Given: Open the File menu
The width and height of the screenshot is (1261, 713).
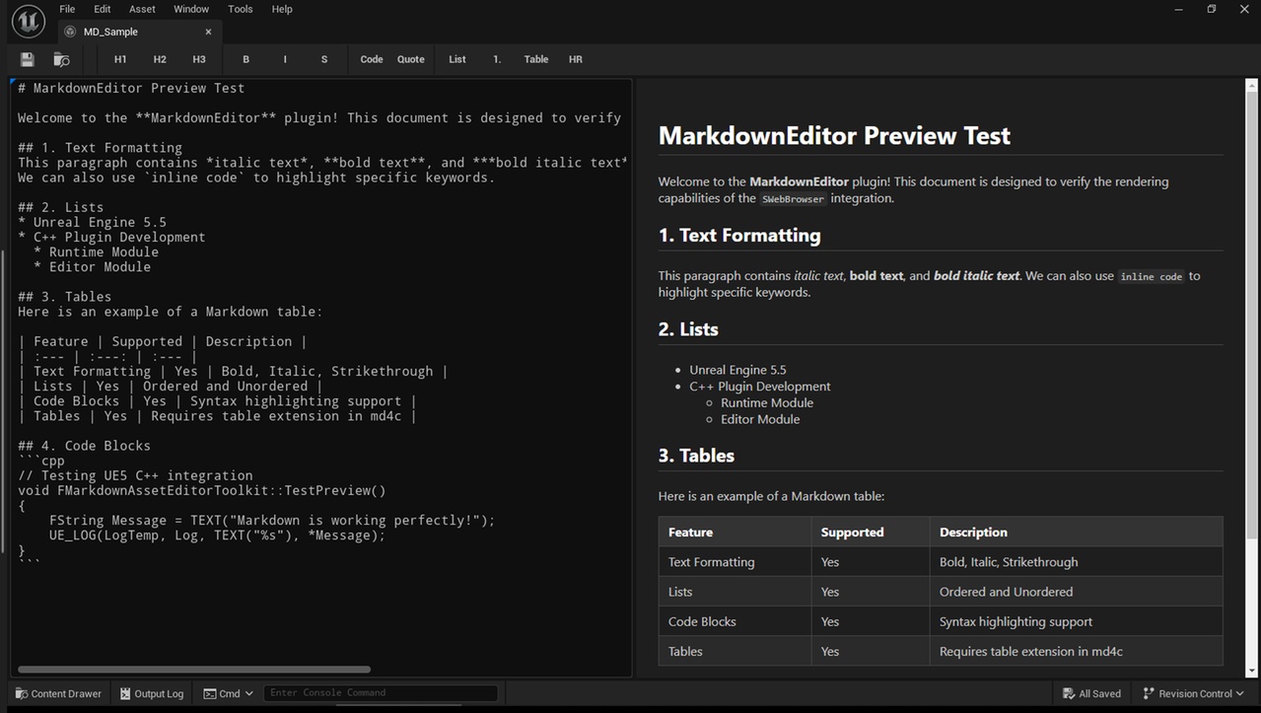Looking at the screenshot, I should pos(67,9).
